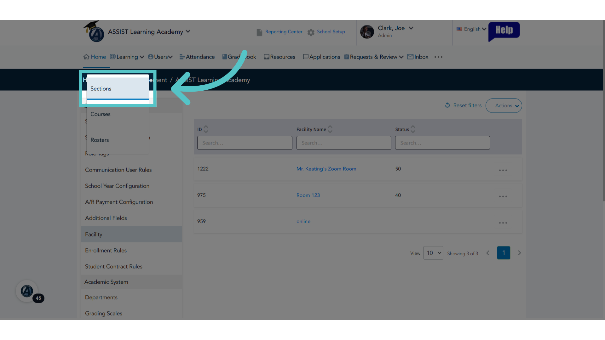Open the Actions dropdown button
Image resolution: width=605 pixels, height=340 pixels.
(x=504, y=105)
